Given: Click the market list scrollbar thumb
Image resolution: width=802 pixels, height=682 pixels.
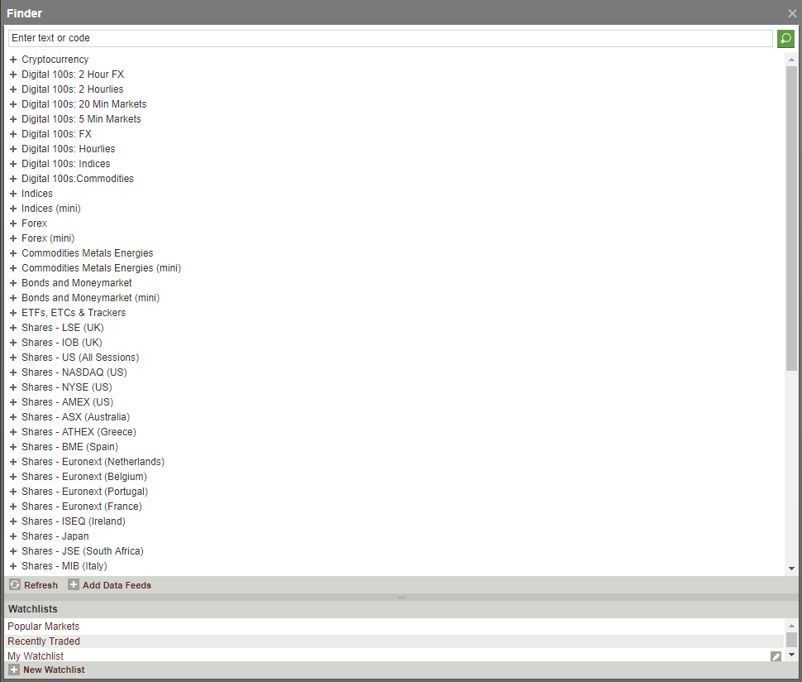Looking at the screenshot, I should (791, 219).
